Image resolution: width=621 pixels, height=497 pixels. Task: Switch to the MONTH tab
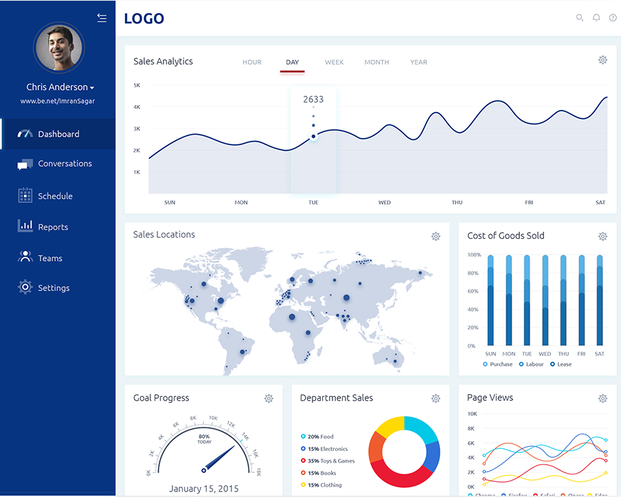coord(376,62)
